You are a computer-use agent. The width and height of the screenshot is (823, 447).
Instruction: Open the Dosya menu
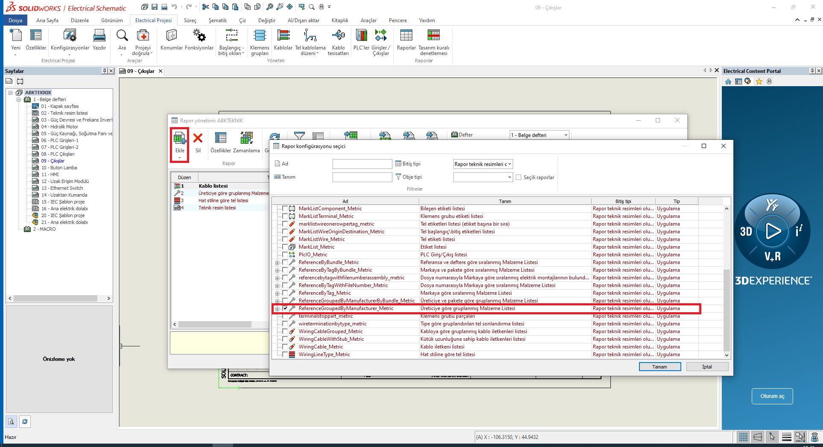15,20
